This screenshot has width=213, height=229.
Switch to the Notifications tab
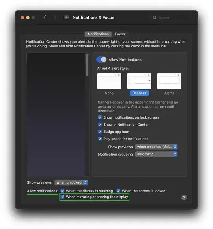point(98,34)
